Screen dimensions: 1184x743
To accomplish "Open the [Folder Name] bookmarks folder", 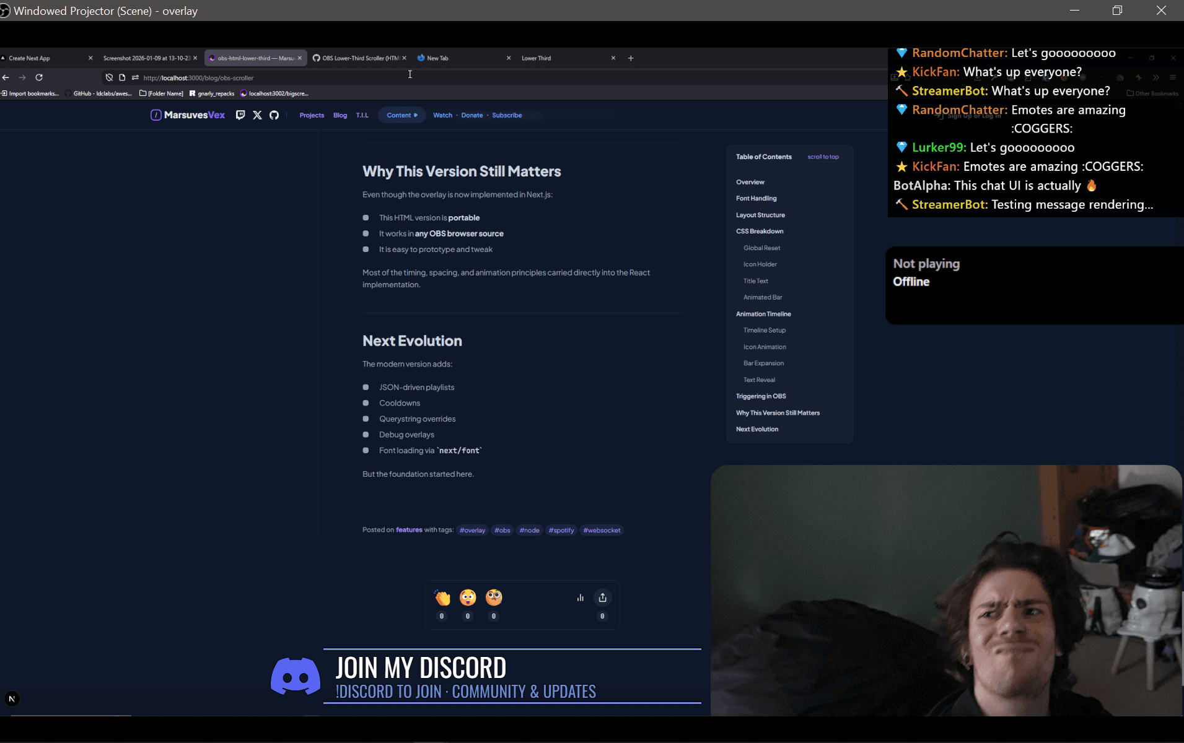I will [162, 93].
